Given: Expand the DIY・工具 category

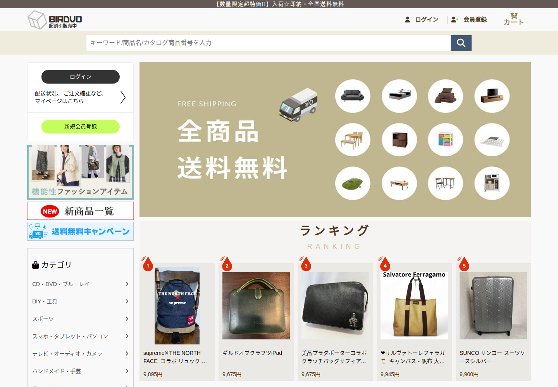Looking at the screenshot, I should [x=81, y=301].
